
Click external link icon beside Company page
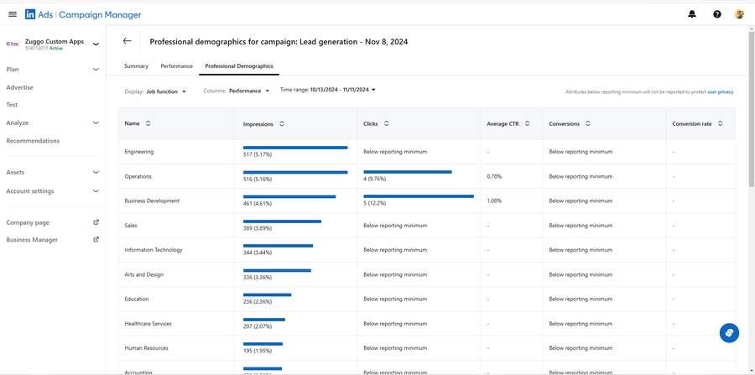pos(96,222)
